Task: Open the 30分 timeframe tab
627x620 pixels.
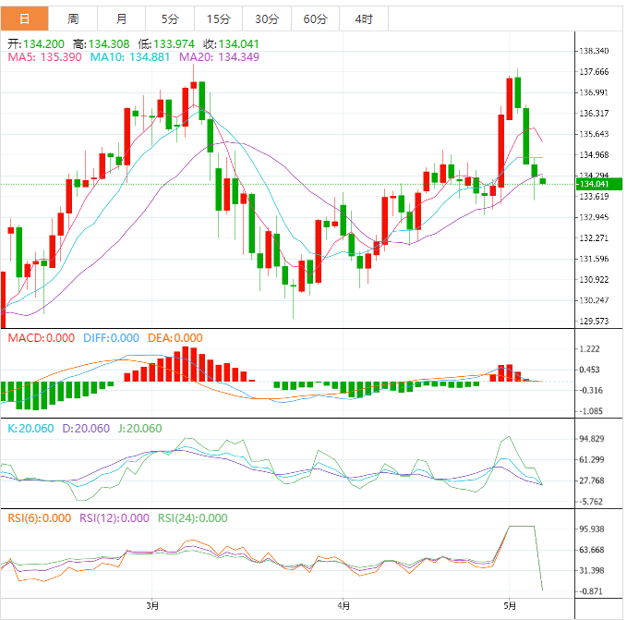Action: click(267, 18)
